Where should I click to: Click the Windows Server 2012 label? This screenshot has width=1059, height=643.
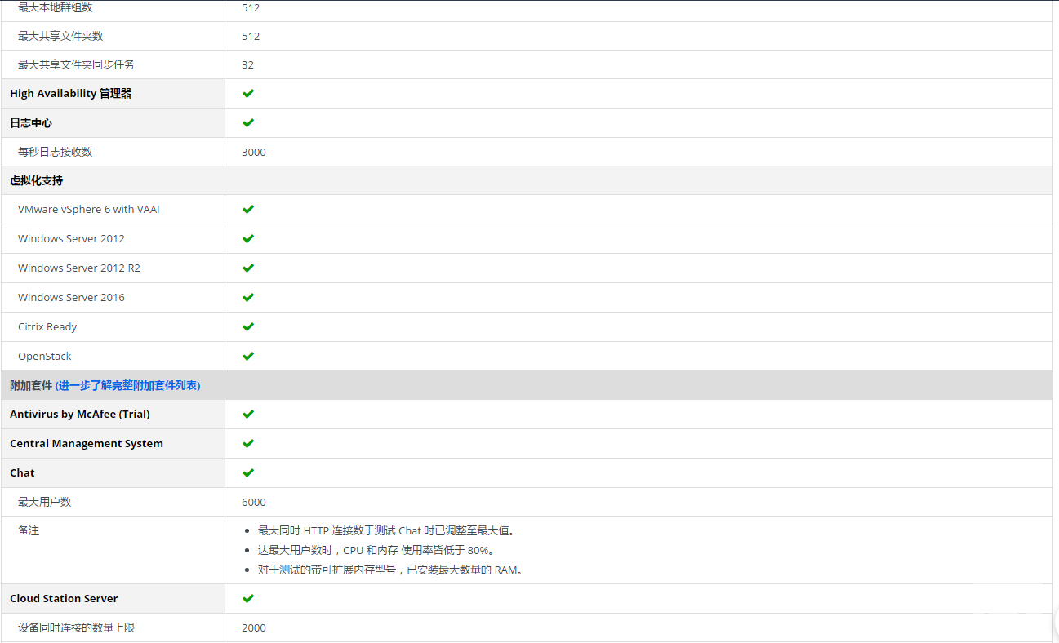pos(71,238)
